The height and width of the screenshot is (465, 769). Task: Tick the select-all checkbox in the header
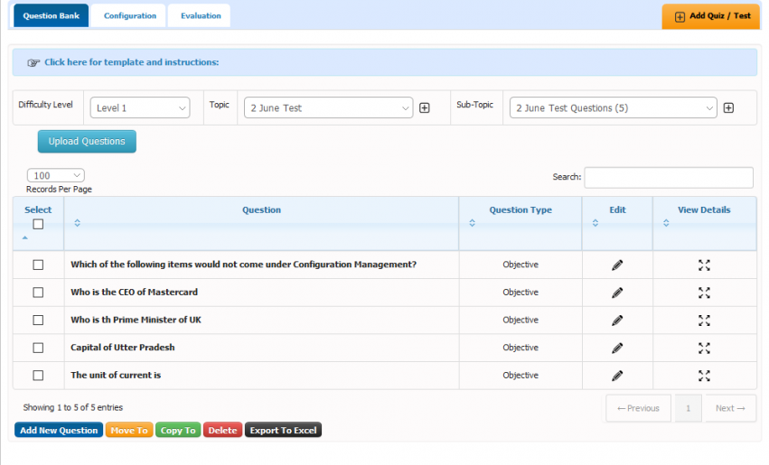(x=38, y=225)
